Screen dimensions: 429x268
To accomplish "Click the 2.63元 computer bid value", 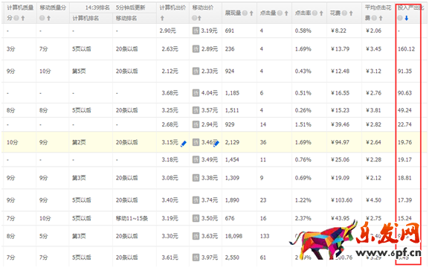I will tap(170, 49).
